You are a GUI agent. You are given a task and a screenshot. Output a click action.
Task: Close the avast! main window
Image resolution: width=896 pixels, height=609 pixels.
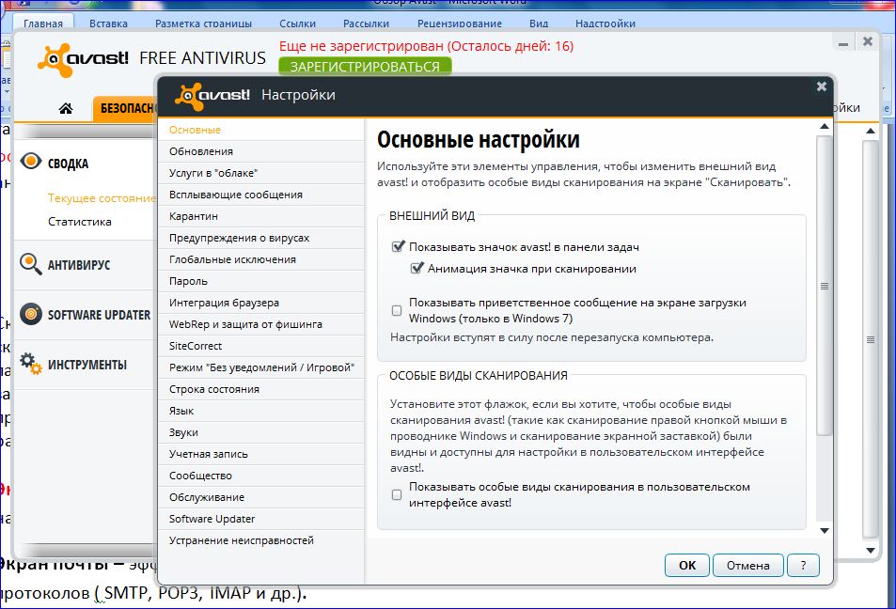[x=868, y=41]
